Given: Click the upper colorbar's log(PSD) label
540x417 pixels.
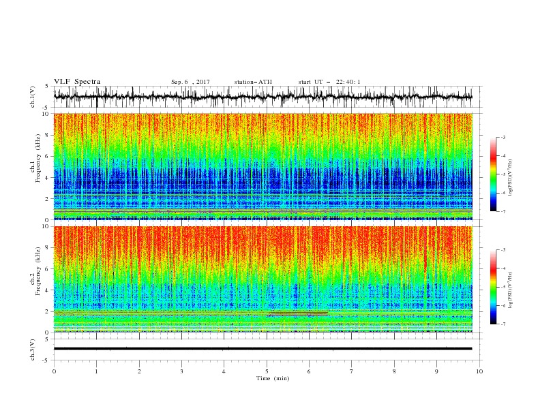Looking at the screenshot, I should click(511, 178).
